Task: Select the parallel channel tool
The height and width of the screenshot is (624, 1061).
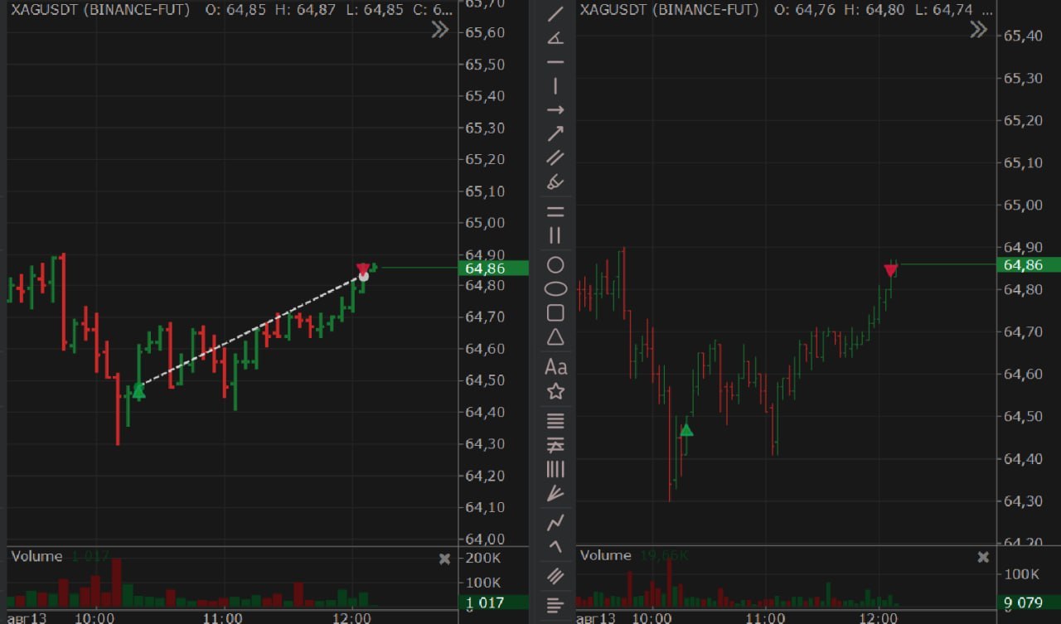Action: (x=555, y=157)
